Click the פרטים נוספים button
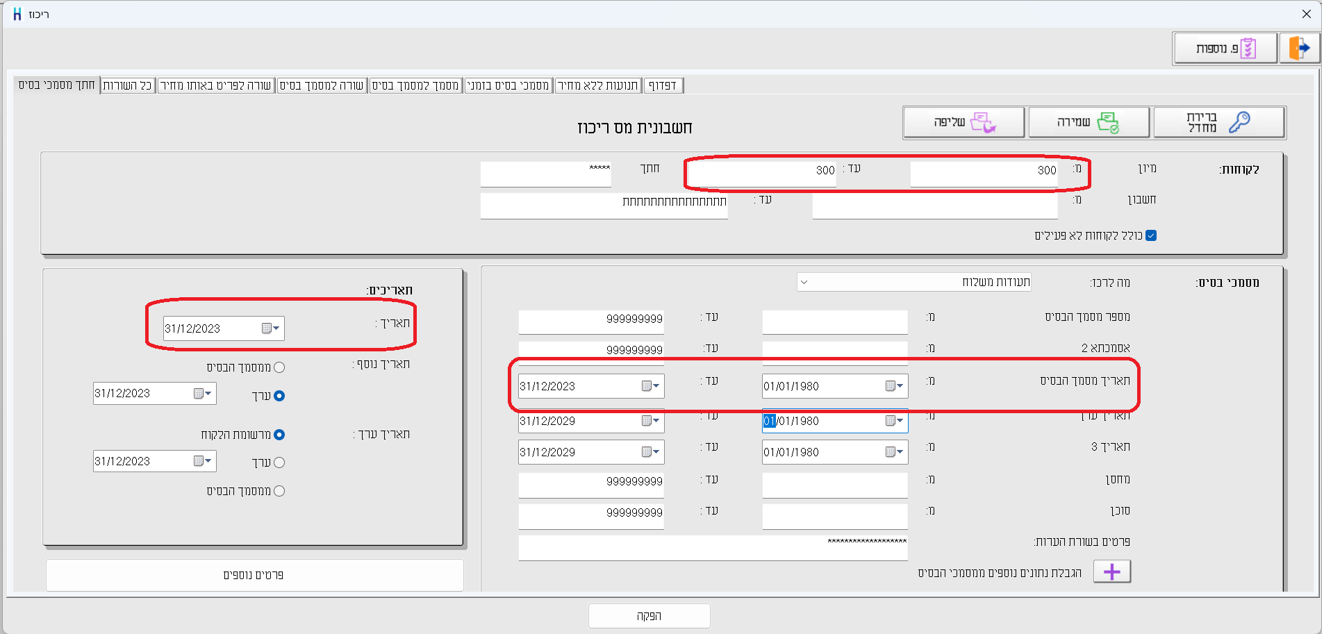1324x634 pixels. [254, 575]
